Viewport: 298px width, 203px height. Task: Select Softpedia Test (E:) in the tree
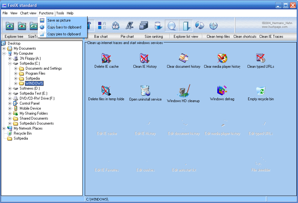(33, 93)
